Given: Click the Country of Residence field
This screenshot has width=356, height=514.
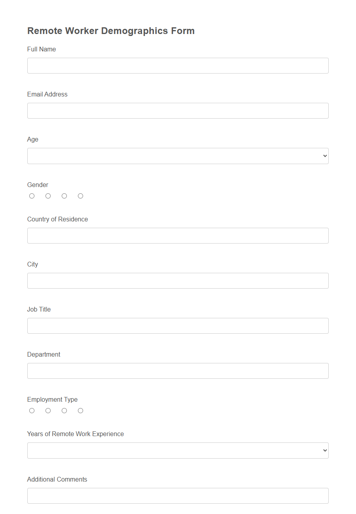Looking at the screenshot, I should [x=178, y=235].
